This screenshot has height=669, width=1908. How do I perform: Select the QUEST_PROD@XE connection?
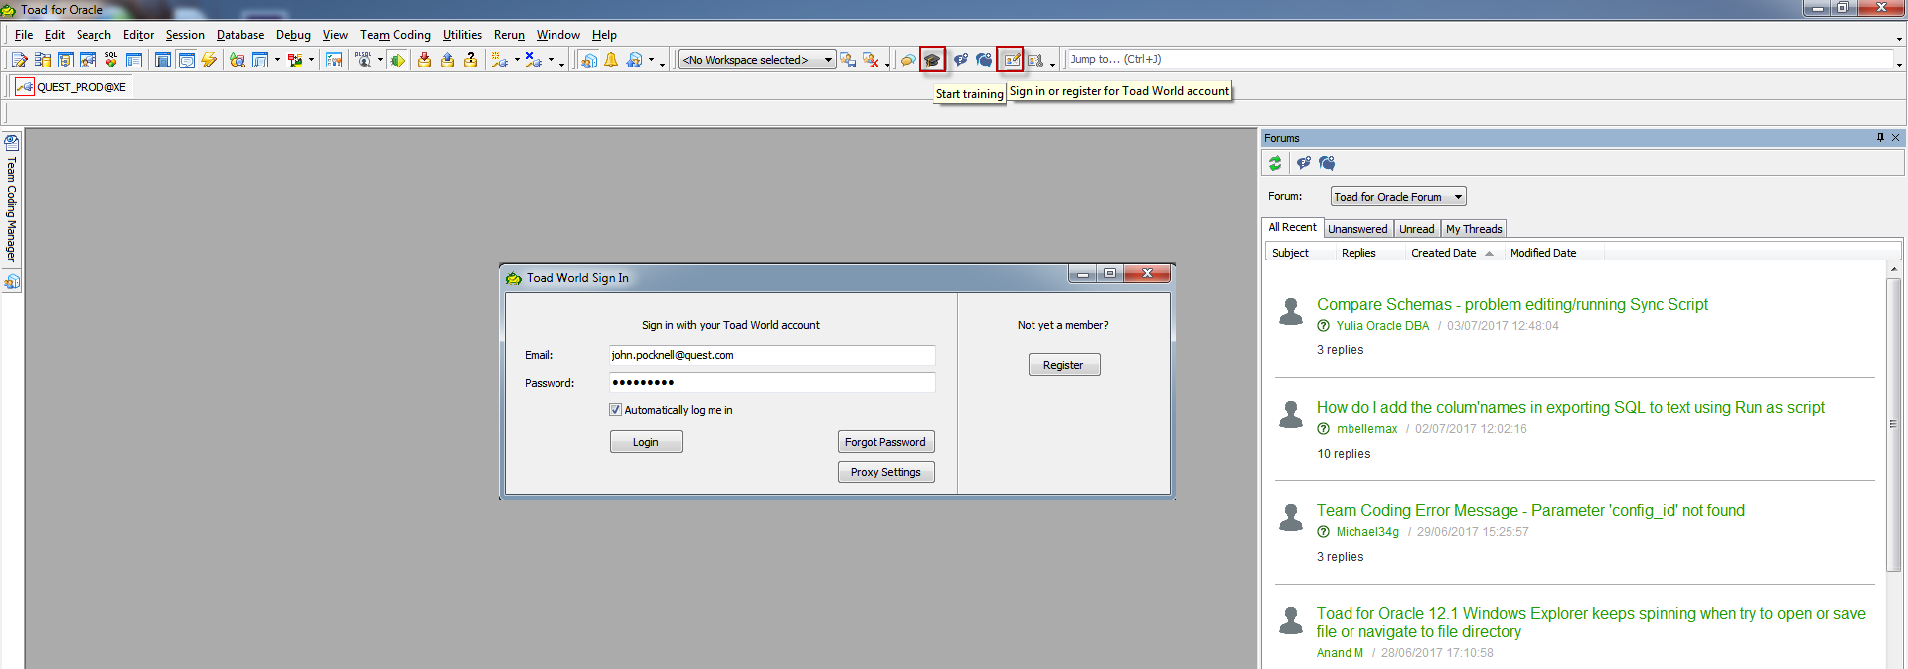[72, 87]
